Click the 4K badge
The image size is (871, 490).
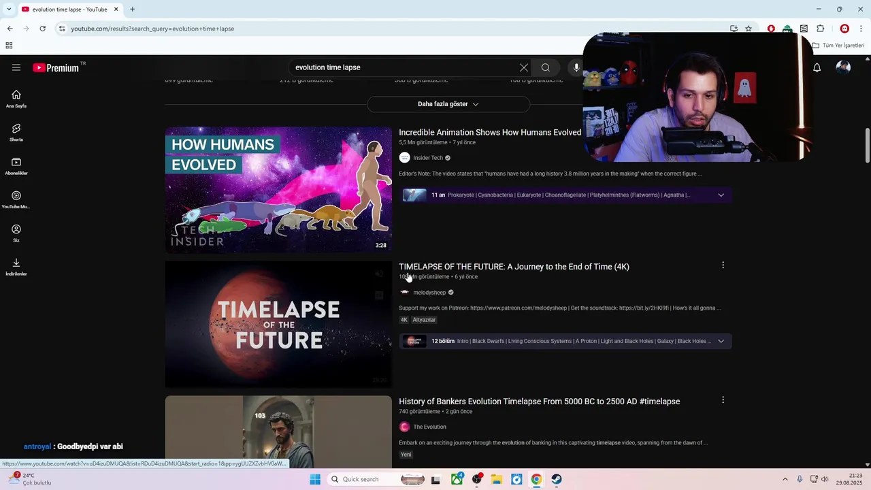[x=404, y=320]
